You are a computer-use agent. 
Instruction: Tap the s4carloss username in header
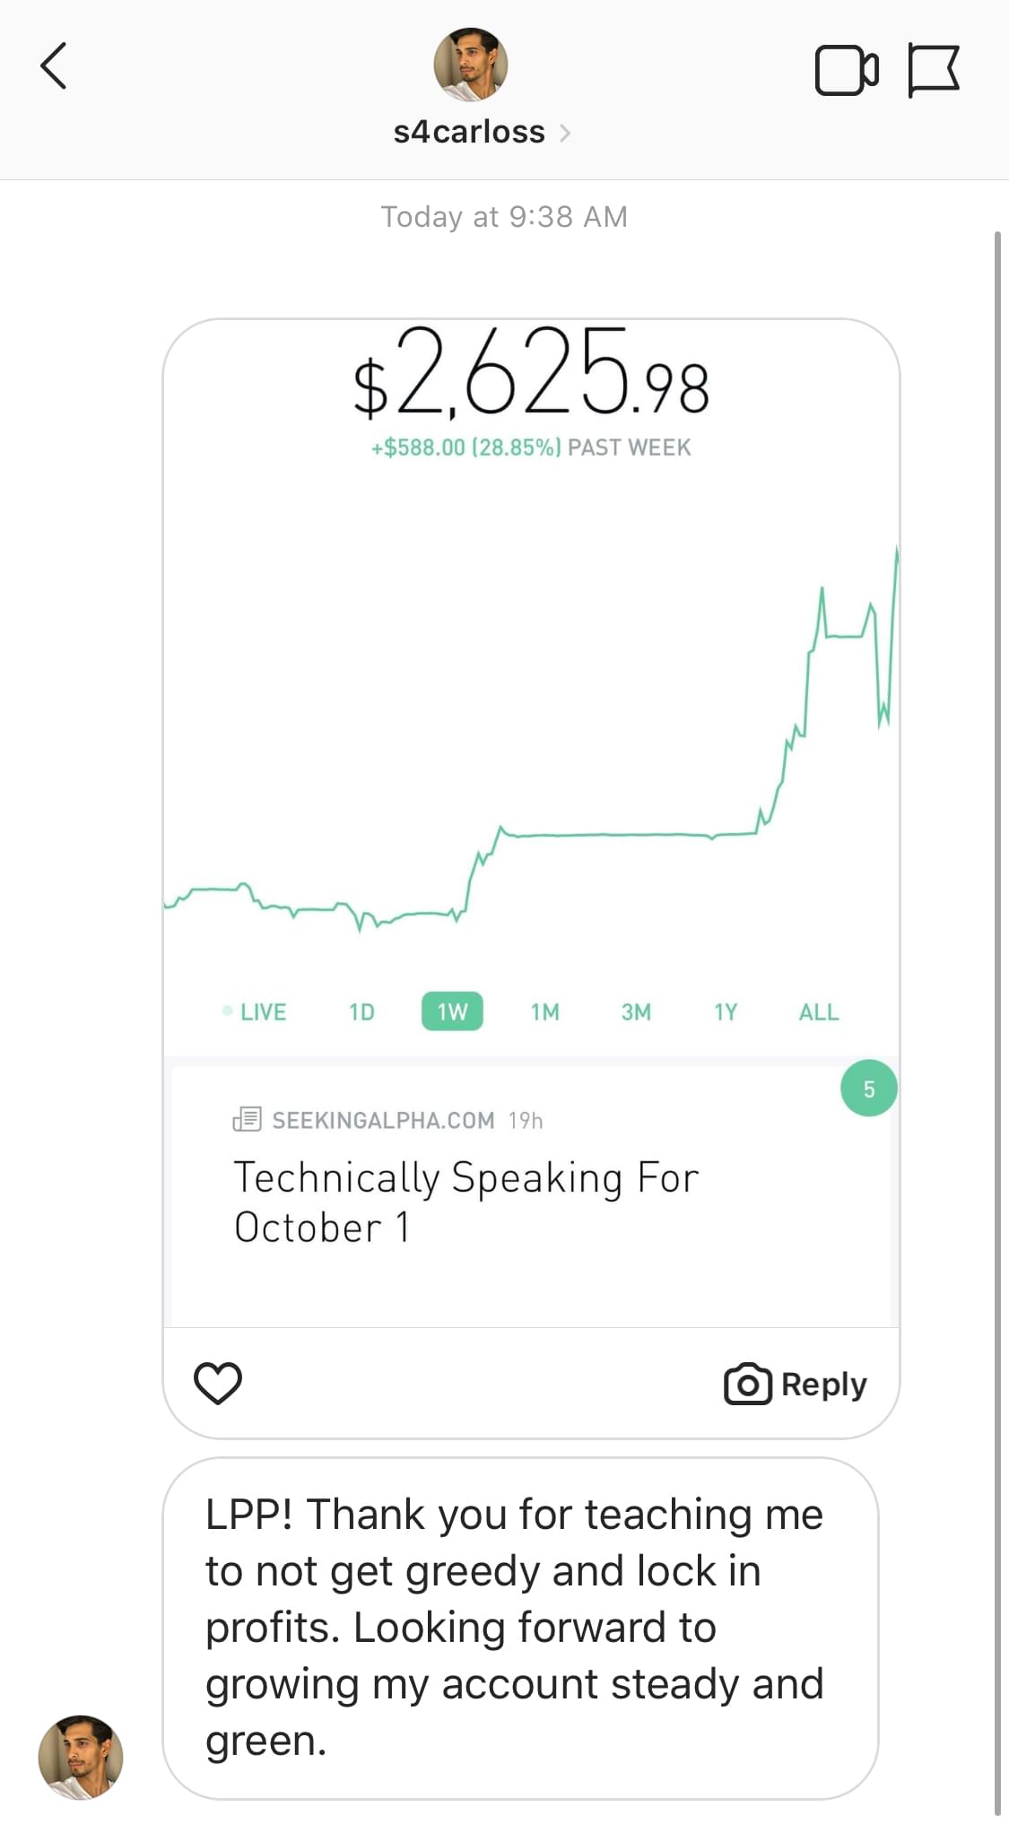pos(469,132)
